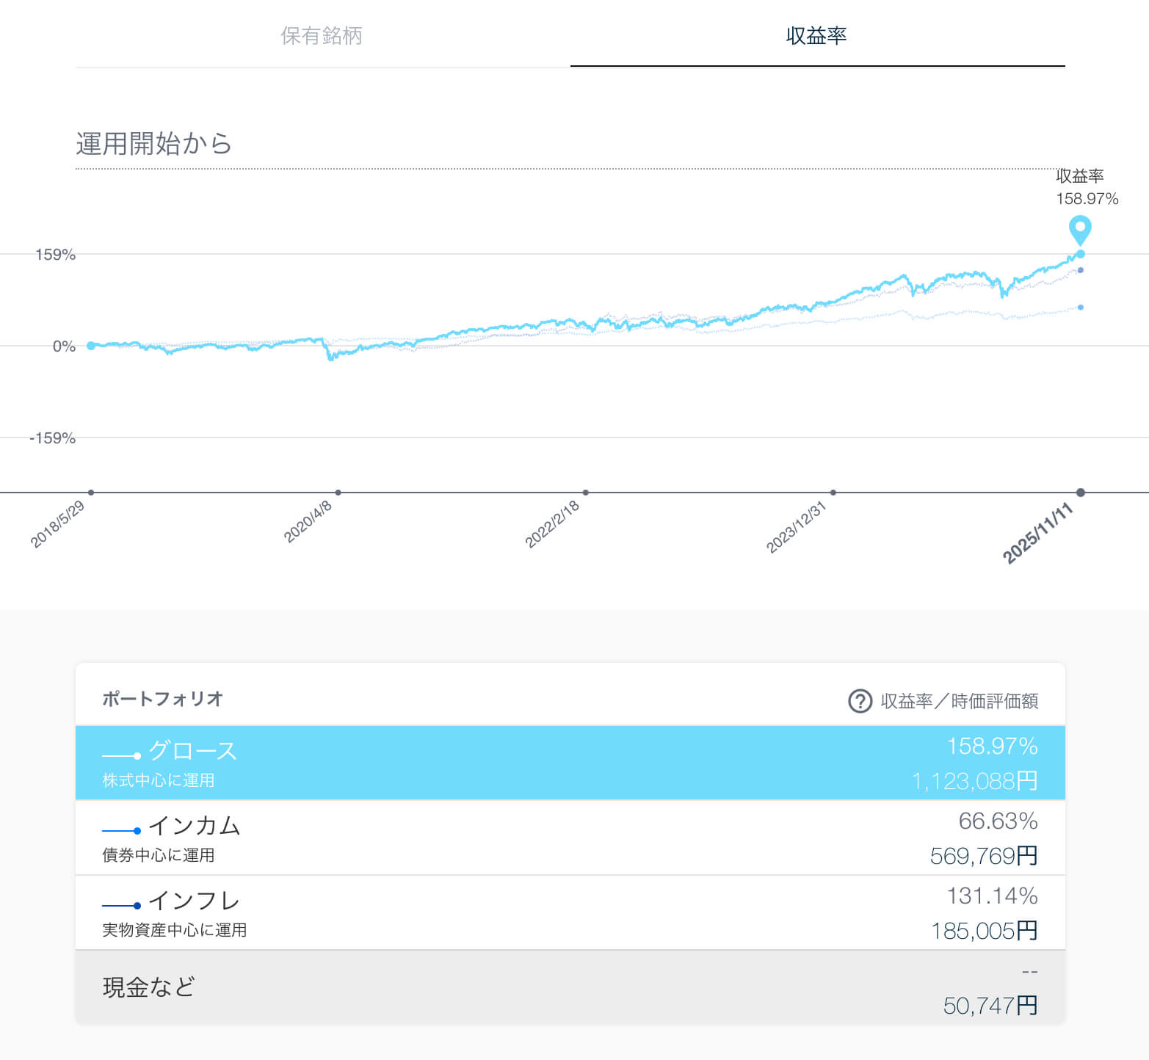Click the グロース line legend icon
The image size is (1149, 1060).
122,755
